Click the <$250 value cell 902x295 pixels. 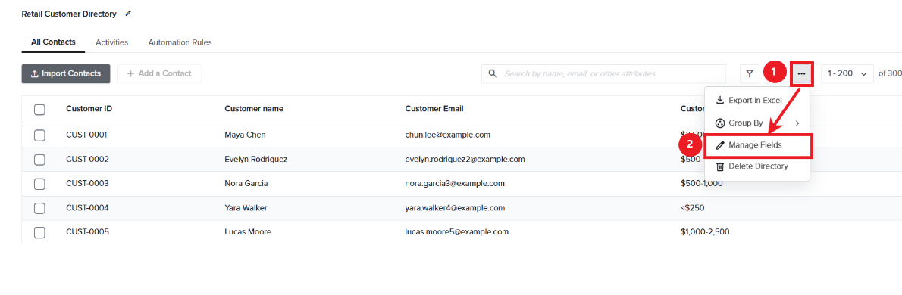pyautogui.click(x=692, y=208)
